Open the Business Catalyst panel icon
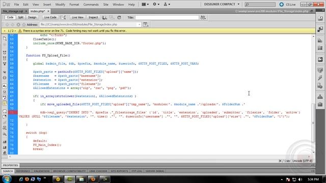Screen dimensions: 326x183 (x=320, y=59)
